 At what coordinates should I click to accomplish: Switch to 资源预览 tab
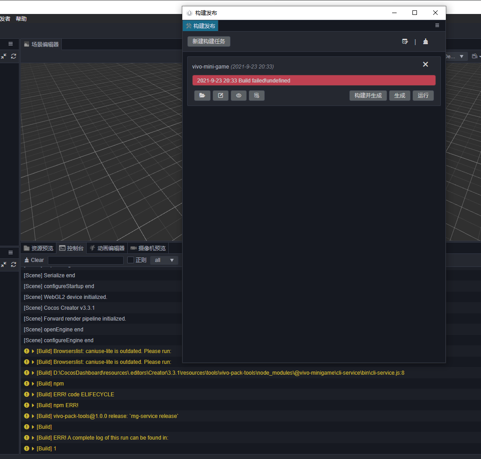coord(39,248)
